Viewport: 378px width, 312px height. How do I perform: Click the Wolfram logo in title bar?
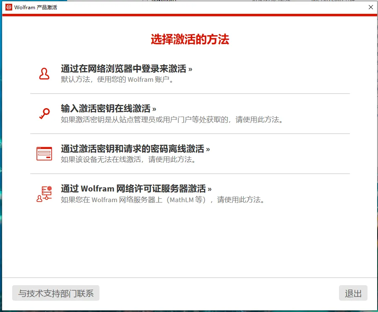[9, 7]
